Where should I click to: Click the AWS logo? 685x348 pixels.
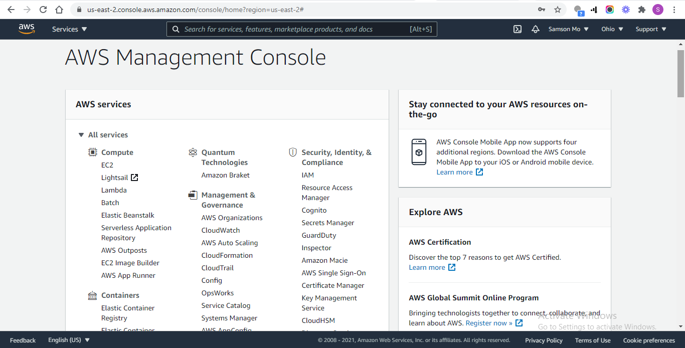click(26, 29)
